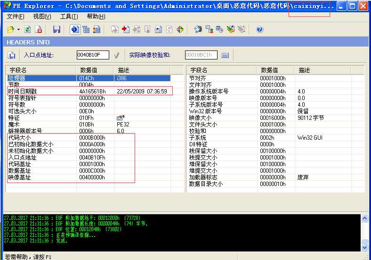
Task: Open the Section Headers view icon
Action: coord(97,29)
